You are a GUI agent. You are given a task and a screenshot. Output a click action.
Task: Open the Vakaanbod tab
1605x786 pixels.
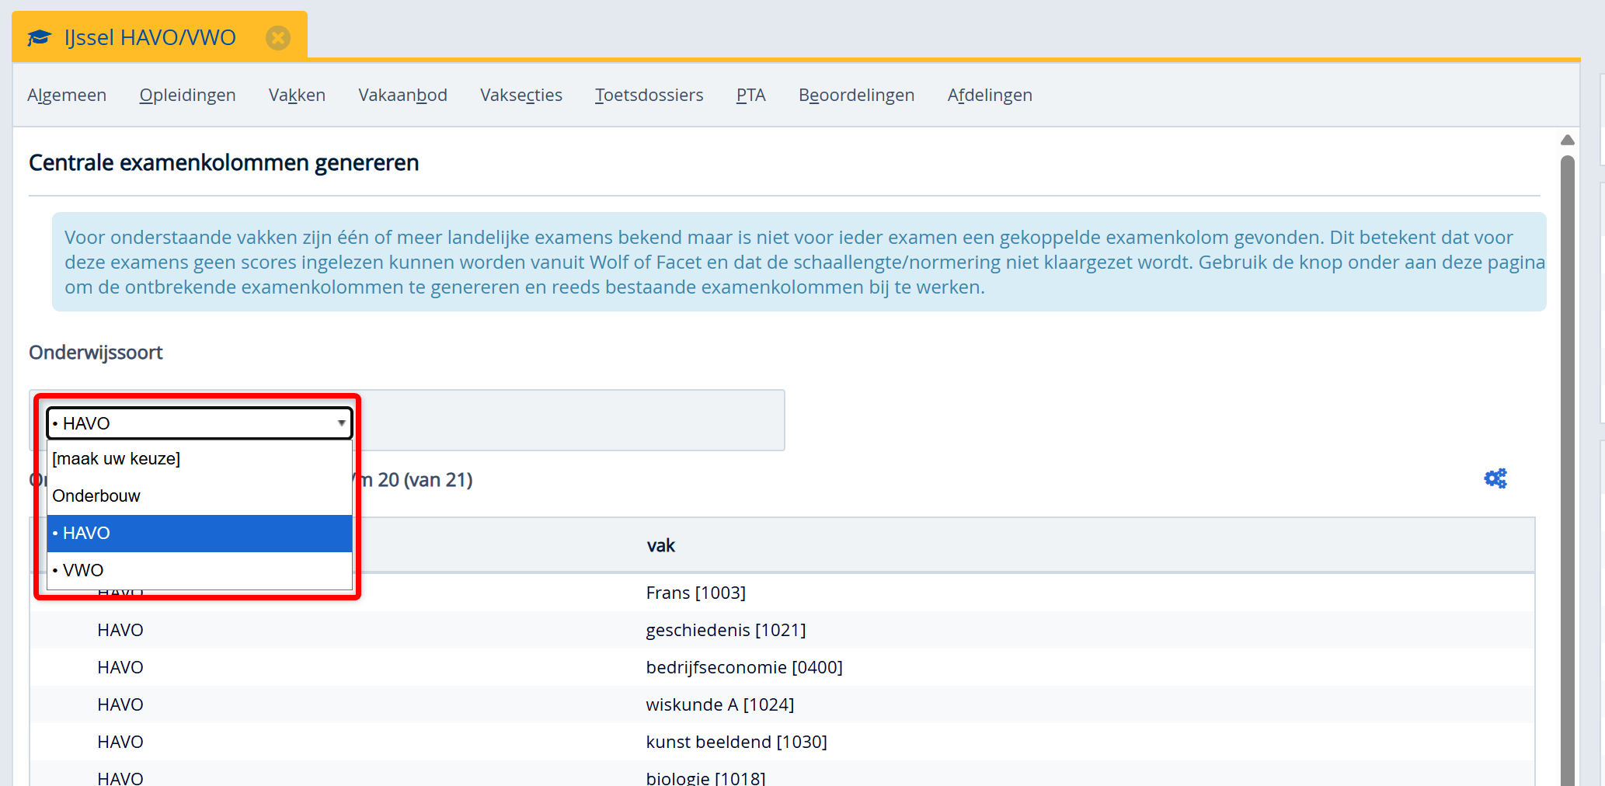coord(402,95)
